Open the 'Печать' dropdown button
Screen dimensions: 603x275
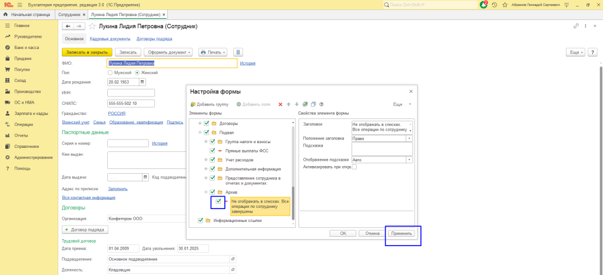tap(213, 52)
